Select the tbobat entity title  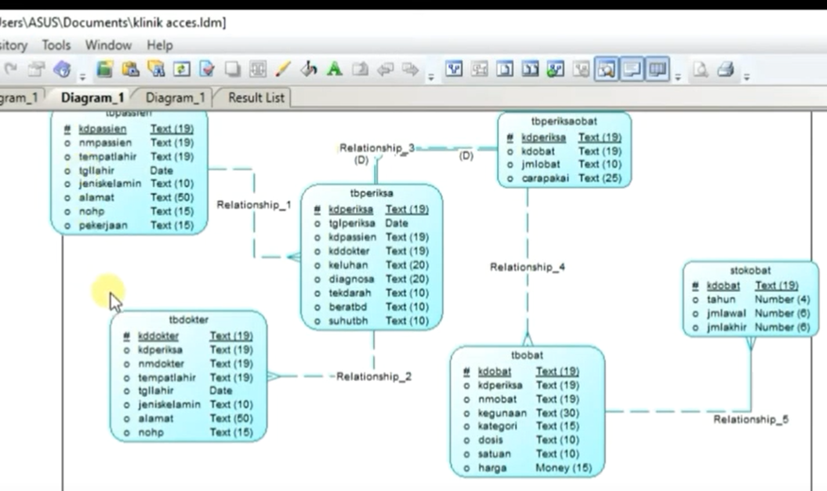click(x=527, y=355)
